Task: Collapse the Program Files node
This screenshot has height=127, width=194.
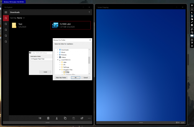Action: click(60, 69)
